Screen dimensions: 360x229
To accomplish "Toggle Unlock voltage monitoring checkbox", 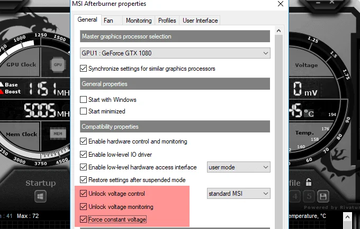I will [83, 207].
